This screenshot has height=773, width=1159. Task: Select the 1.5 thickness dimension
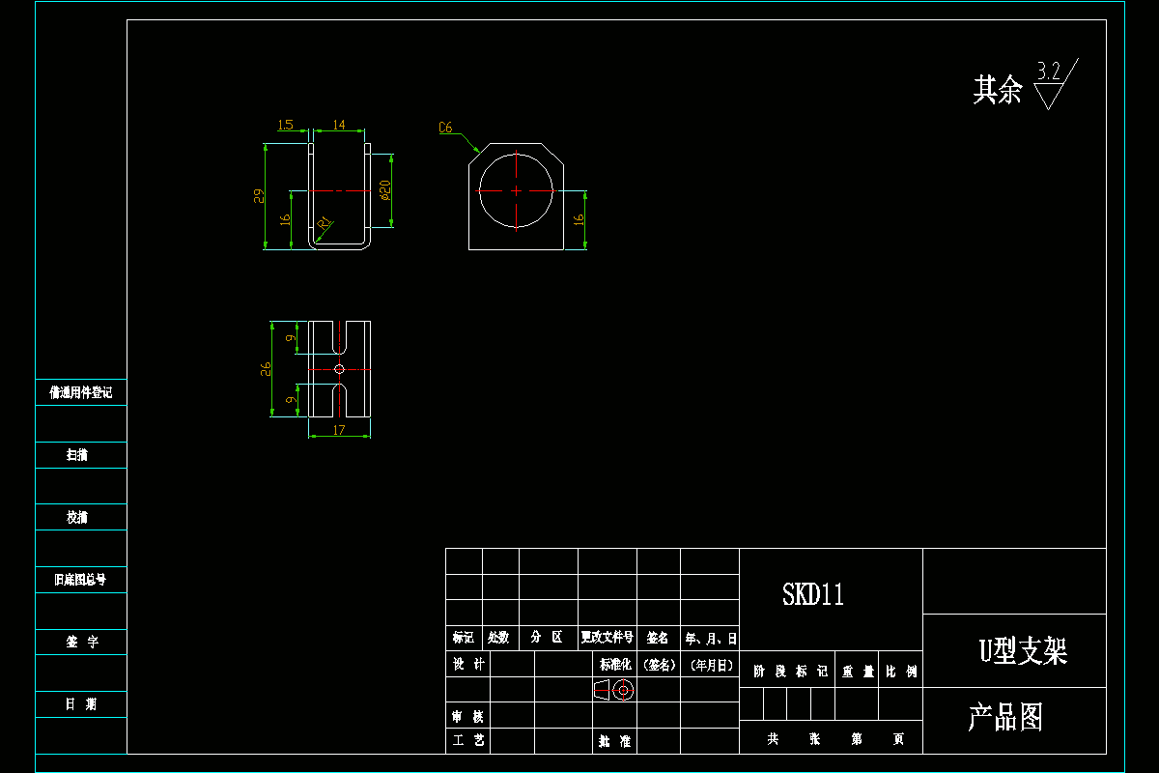click(x=286, y=125)
